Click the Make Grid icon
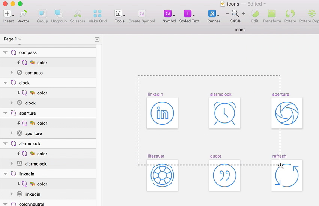This screenshot has width=319, height=206. 98,14
